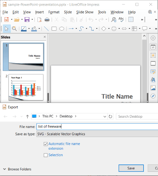Click the Open folder icon

point(17,20)
